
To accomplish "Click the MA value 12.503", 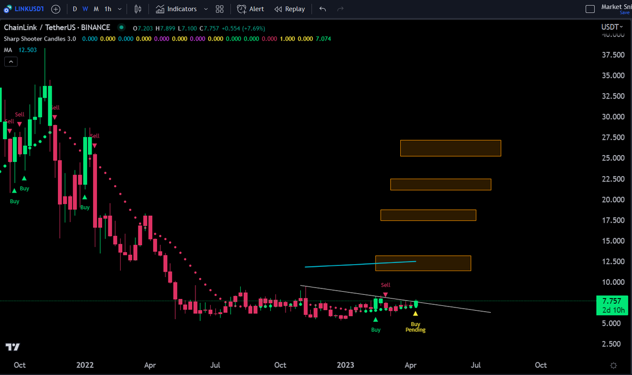I will click(x=27, y=50).
